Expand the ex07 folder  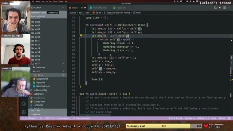click(x=36, y=25)
